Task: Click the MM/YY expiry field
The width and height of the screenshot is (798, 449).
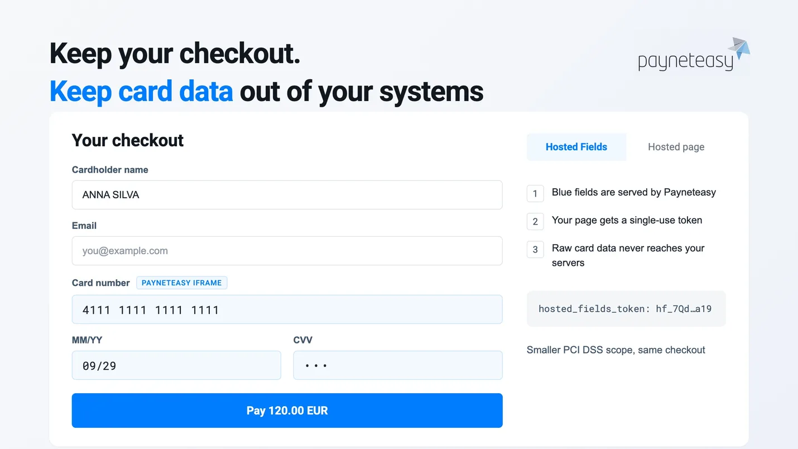Action: [x=176, y=365]
